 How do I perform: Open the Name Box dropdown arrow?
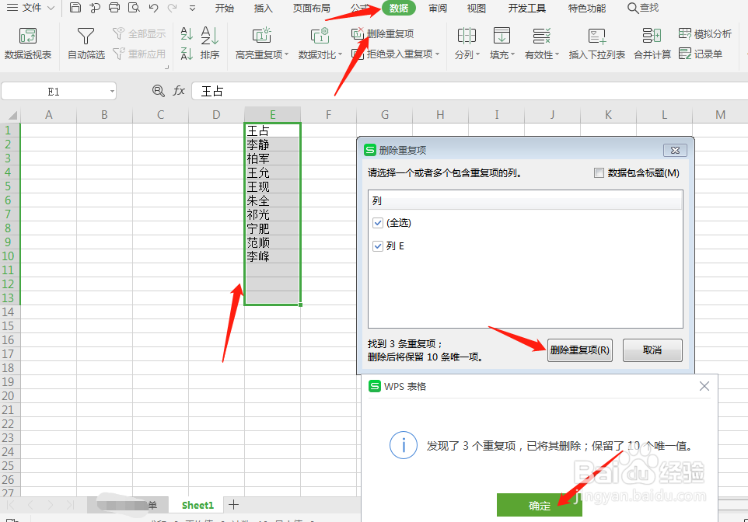[x=112, y=91]
